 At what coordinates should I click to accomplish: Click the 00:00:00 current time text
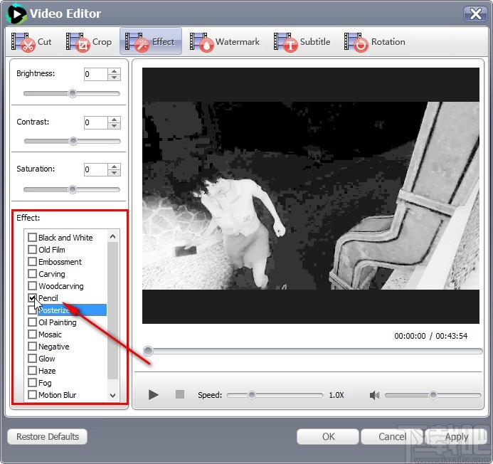tap(410, 336)
